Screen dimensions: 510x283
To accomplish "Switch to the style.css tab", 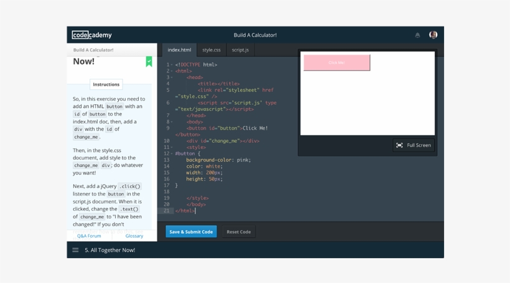I will 211,50.
